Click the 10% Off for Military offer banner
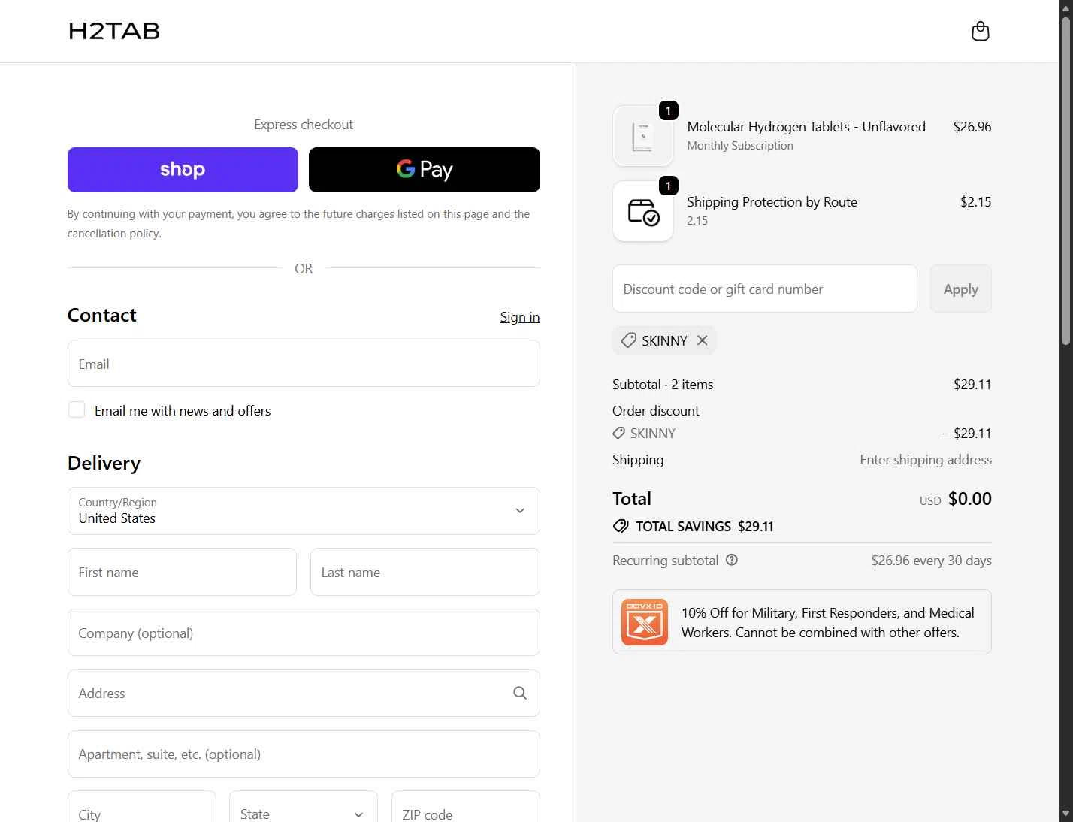Screen dimensions: 1073x822 tap(802, 622)
